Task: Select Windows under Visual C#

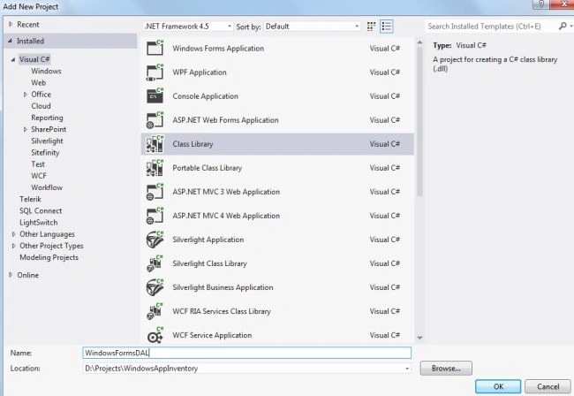Action: click(46, 71)
